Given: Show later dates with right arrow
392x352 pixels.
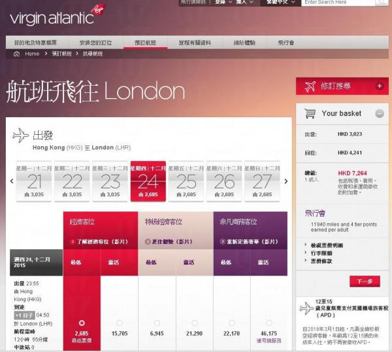Looking at the screenshot, I should pyautogui.click(x=286, y=181).
